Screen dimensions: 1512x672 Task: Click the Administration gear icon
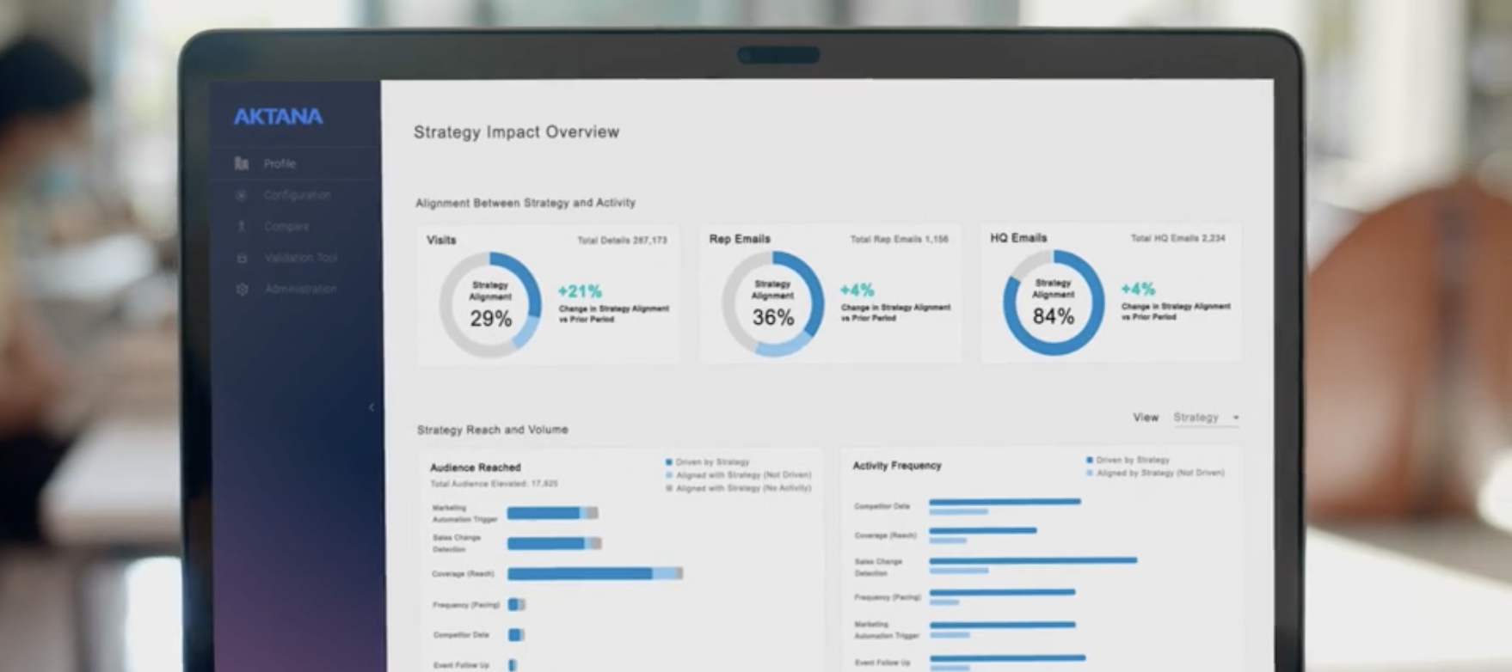[x=242, y=290]
